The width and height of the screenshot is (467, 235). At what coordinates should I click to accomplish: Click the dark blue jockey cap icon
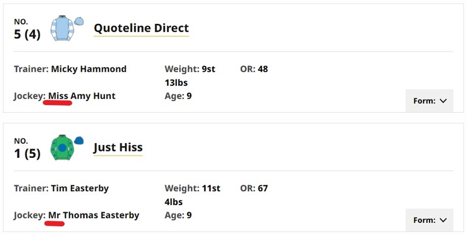79,140
